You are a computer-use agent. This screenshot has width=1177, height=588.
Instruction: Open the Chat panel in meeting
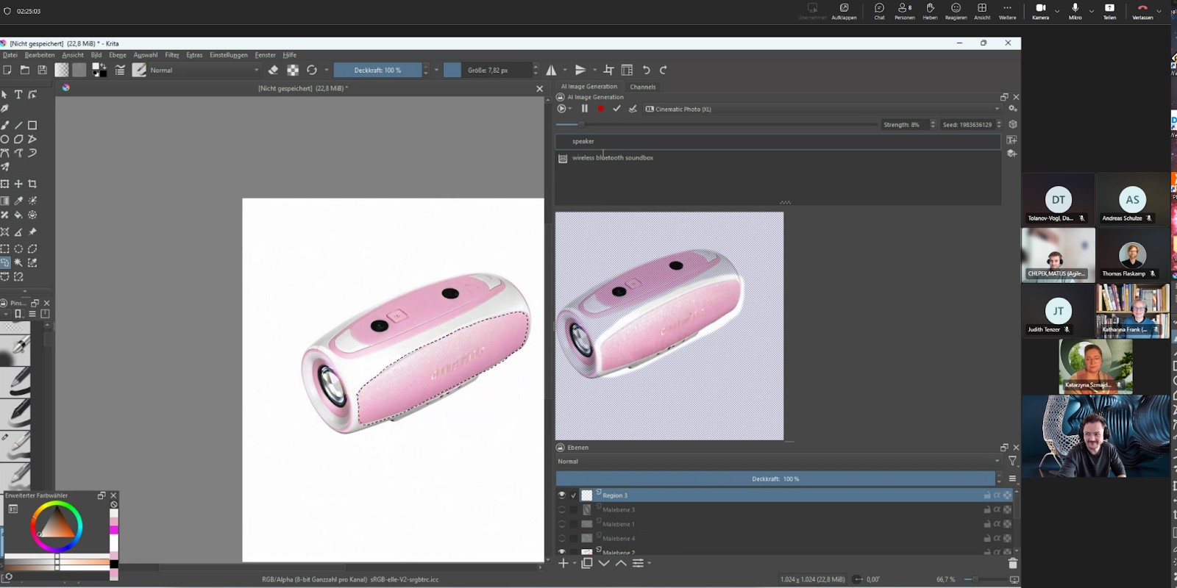coord(879,11)
